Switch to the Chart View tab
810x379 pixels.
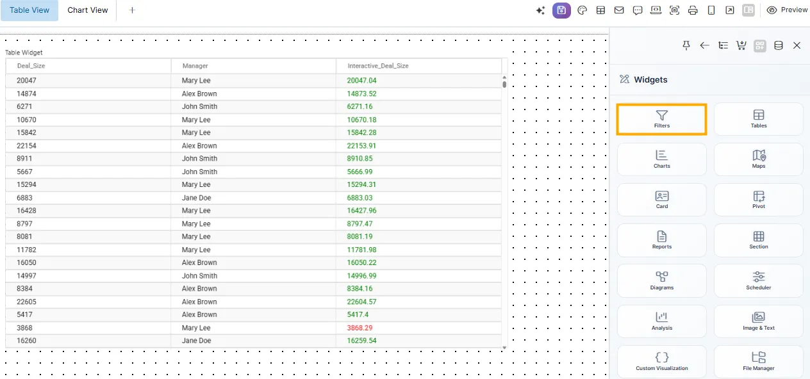point(88,10)
